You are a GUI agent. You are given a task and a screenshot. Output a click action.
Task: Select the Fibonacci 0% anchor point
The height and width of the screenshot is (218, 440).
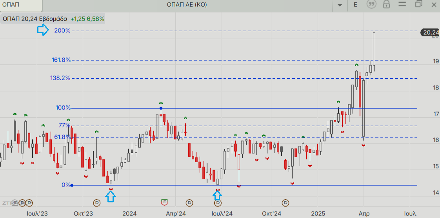click(x=72, y=185)
